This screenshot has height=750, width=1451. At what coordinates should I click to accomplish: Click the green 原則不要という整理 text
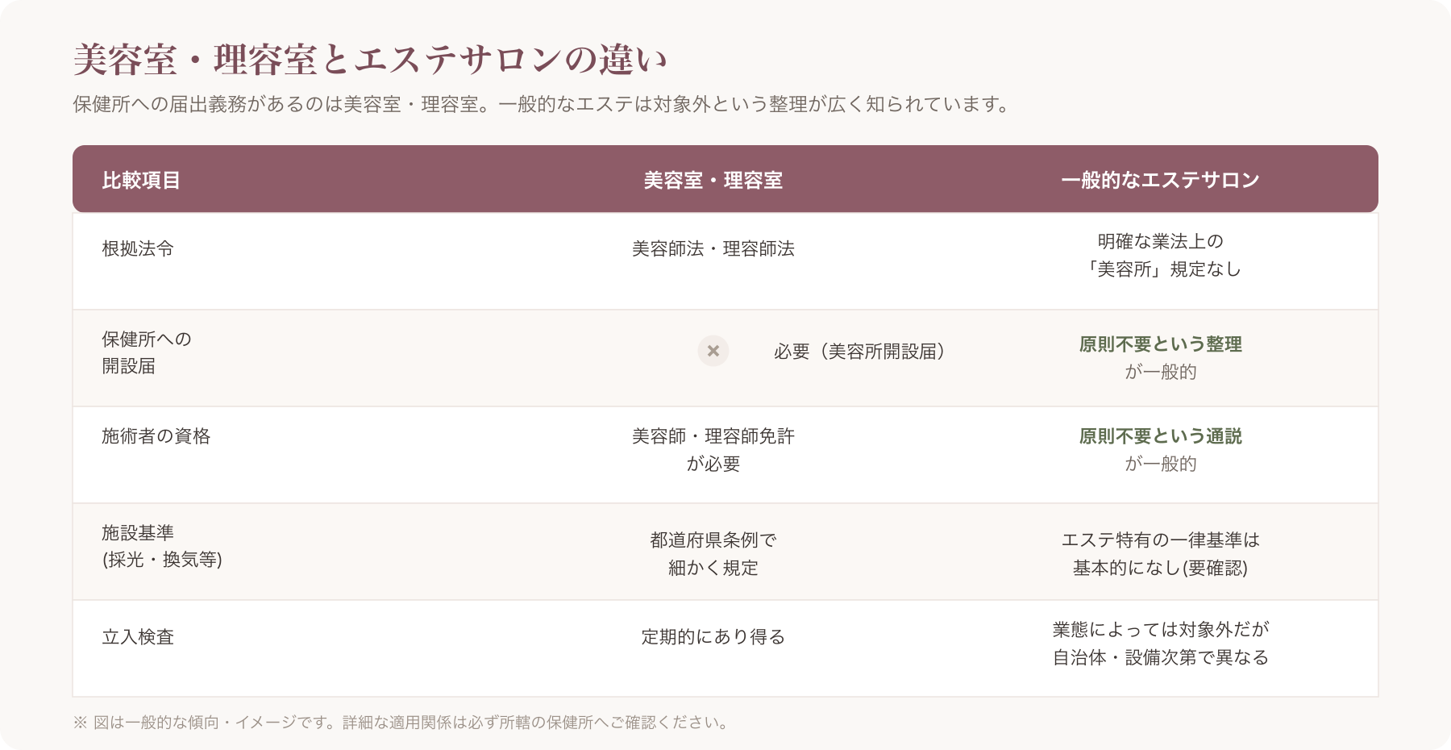pos(1161,344)
